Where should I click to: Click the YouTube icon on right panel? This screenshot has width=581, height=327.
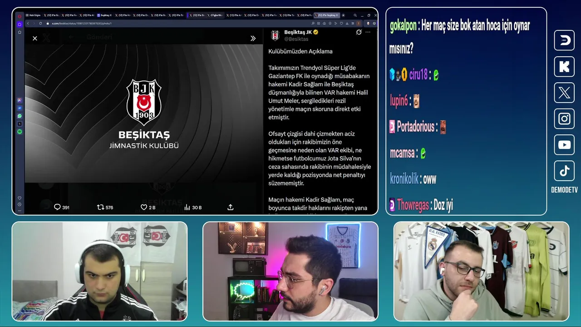(564, 145)
